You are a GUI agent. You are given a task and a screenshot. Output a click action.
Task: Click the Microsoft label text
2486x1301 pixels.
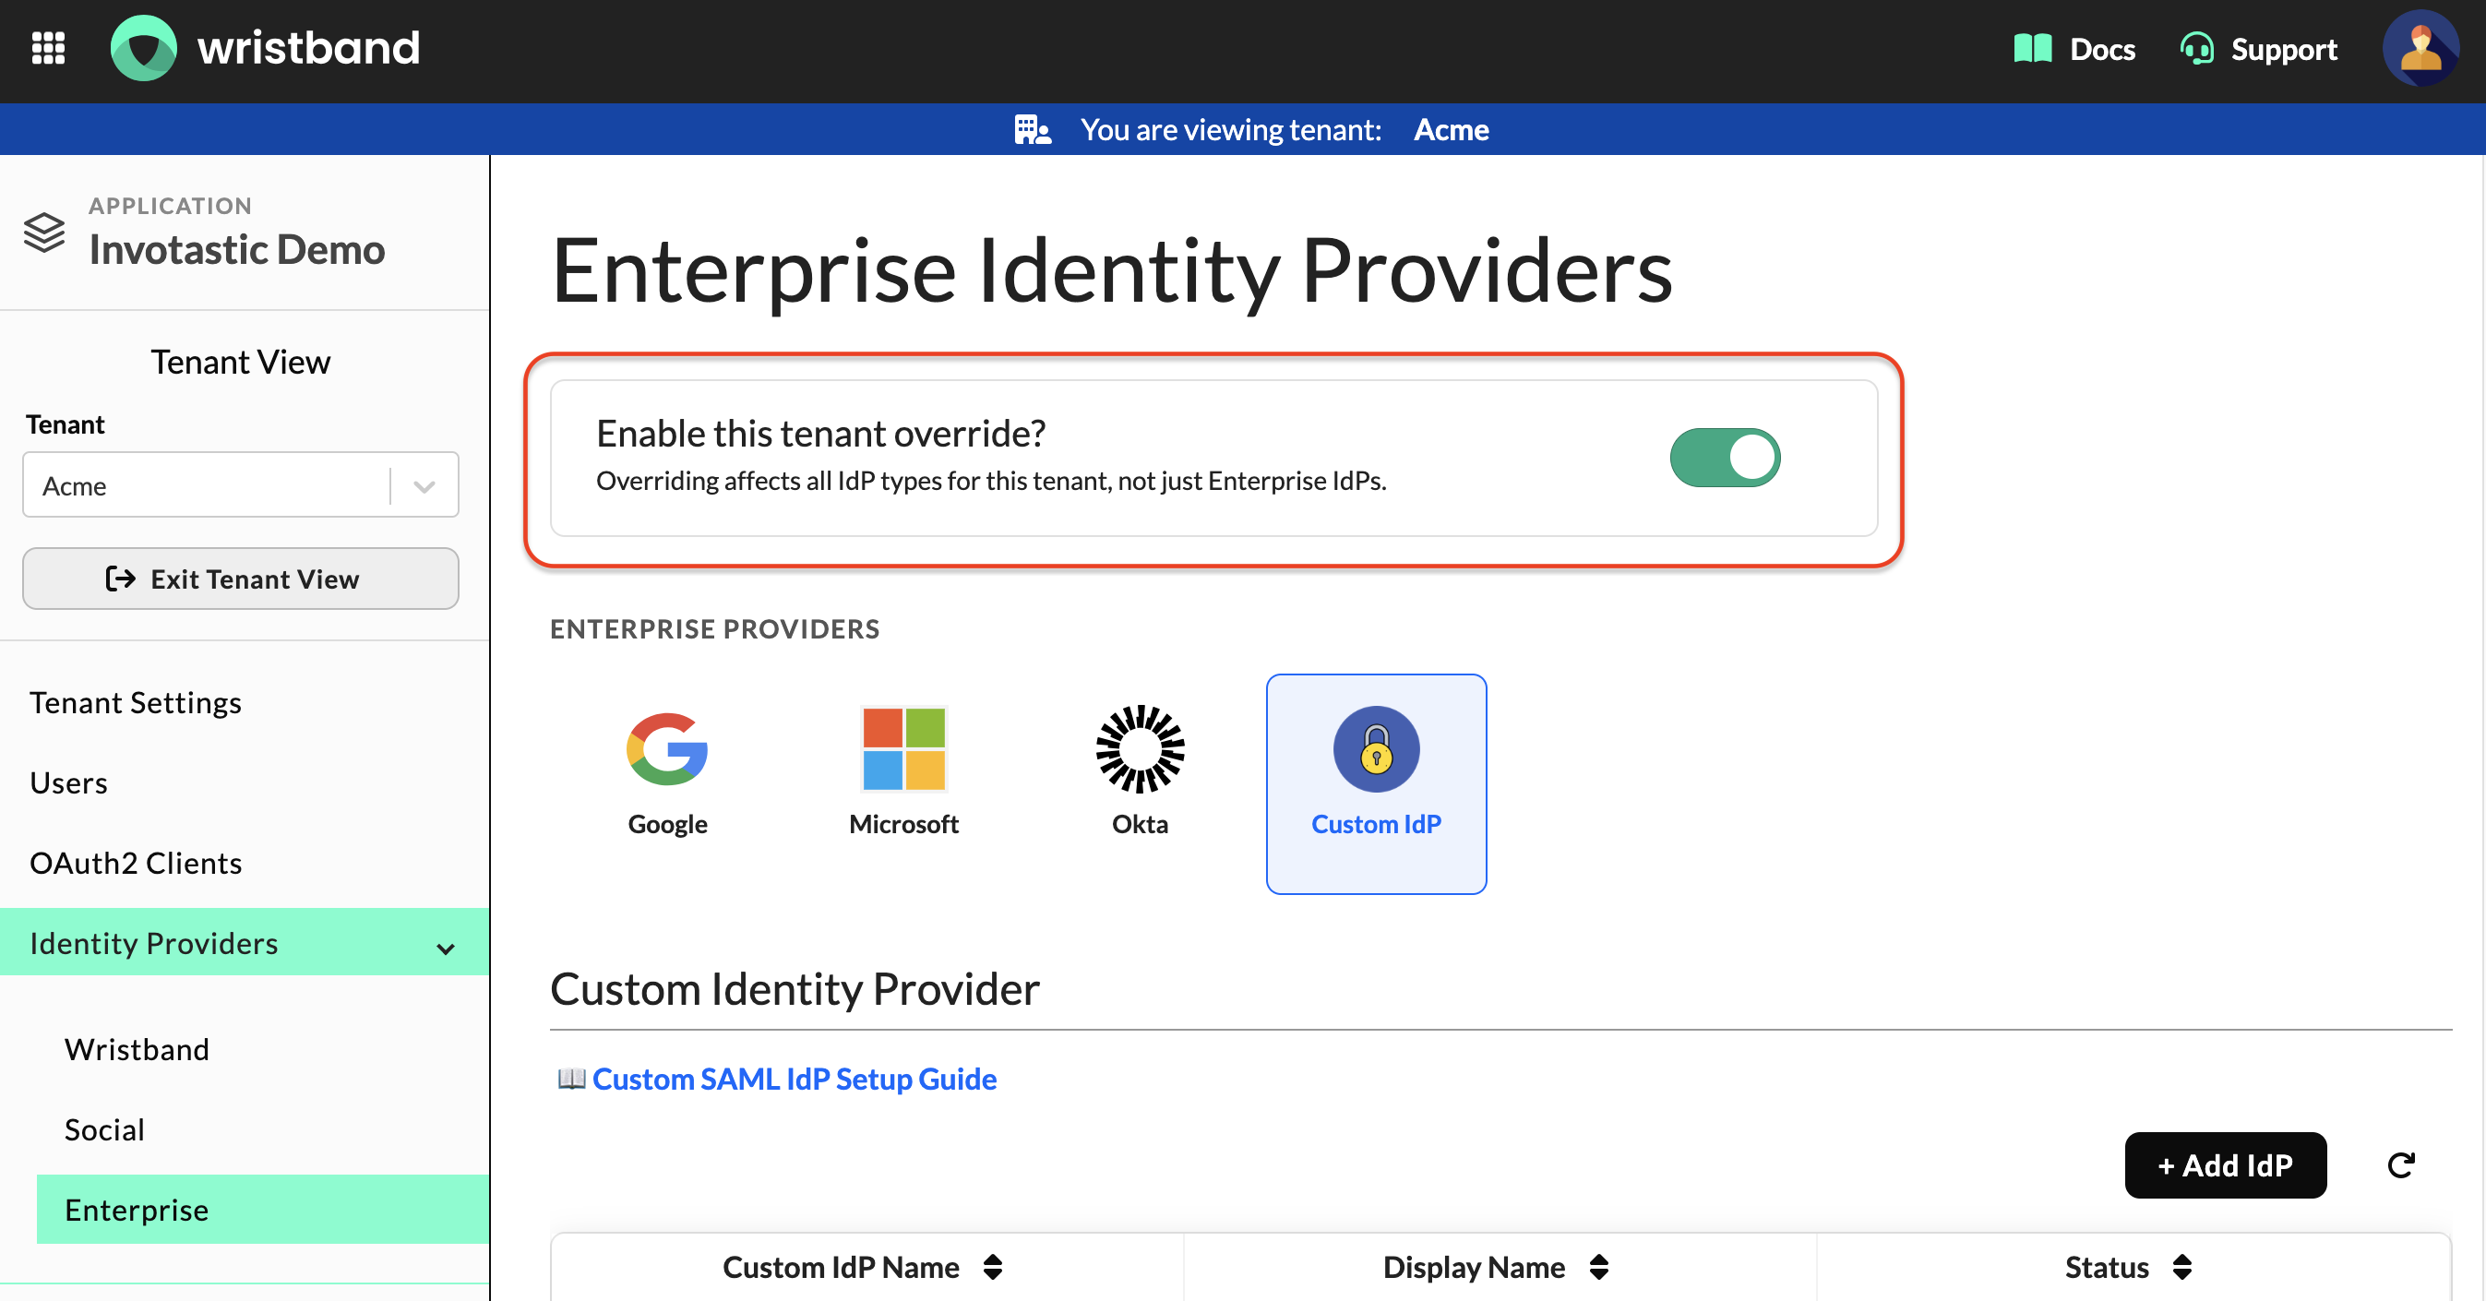click(903, 823)
